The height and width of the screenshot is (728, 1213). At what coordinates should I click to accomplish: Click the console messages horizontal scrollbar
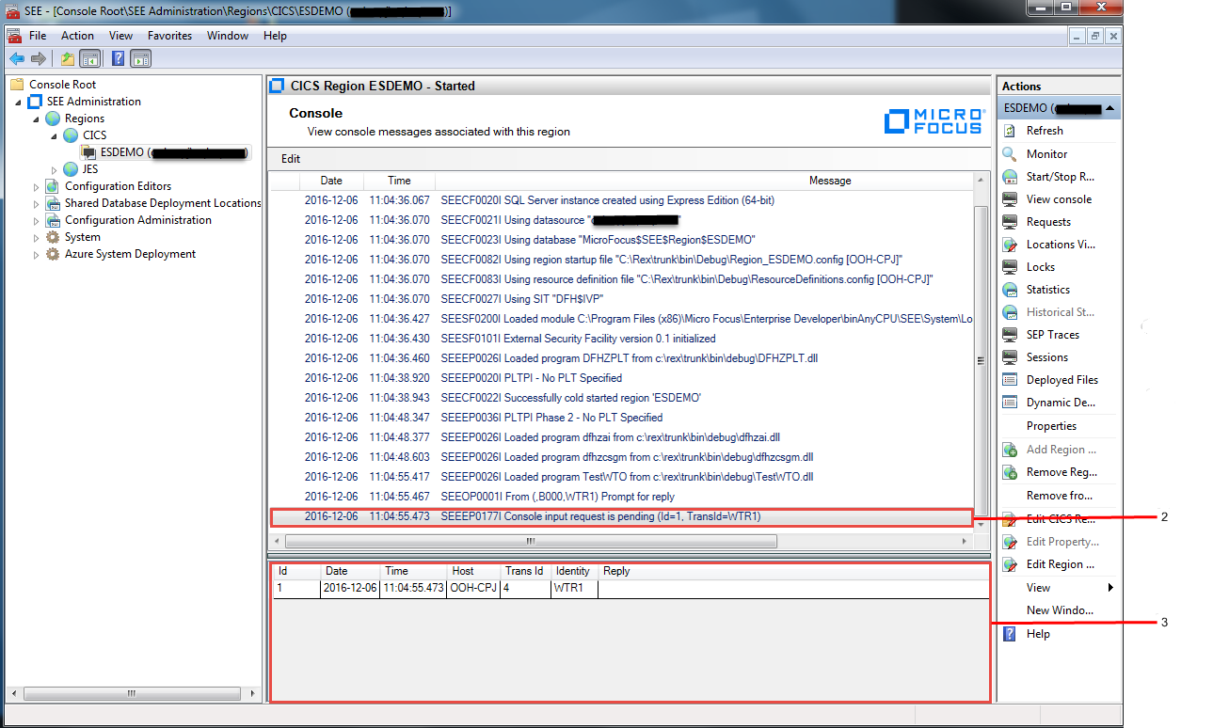(531, 542)
